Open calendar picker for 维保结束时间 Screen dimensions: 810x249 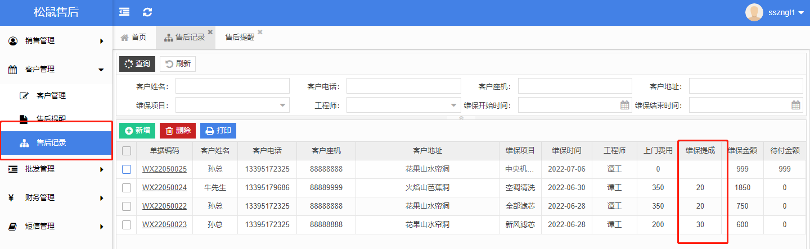[795, 105]
